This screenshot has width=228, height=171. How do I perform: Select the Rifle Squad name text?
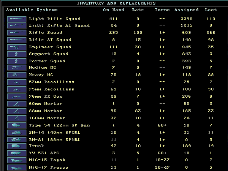point(46,33)
